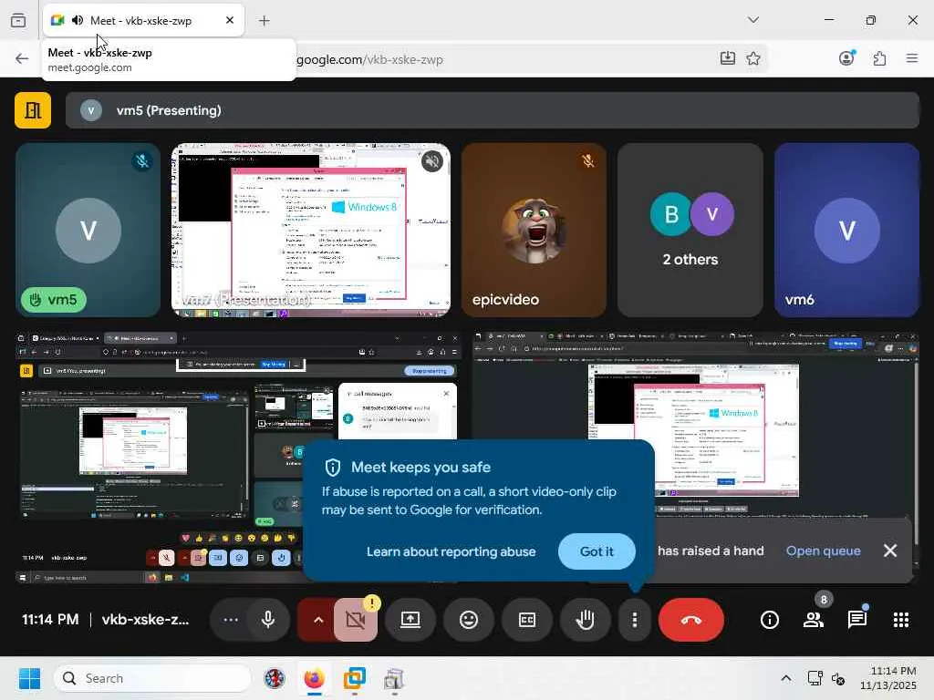934x700 pixels.
Task: Click the address bar URL
Action: coord(369,59)
